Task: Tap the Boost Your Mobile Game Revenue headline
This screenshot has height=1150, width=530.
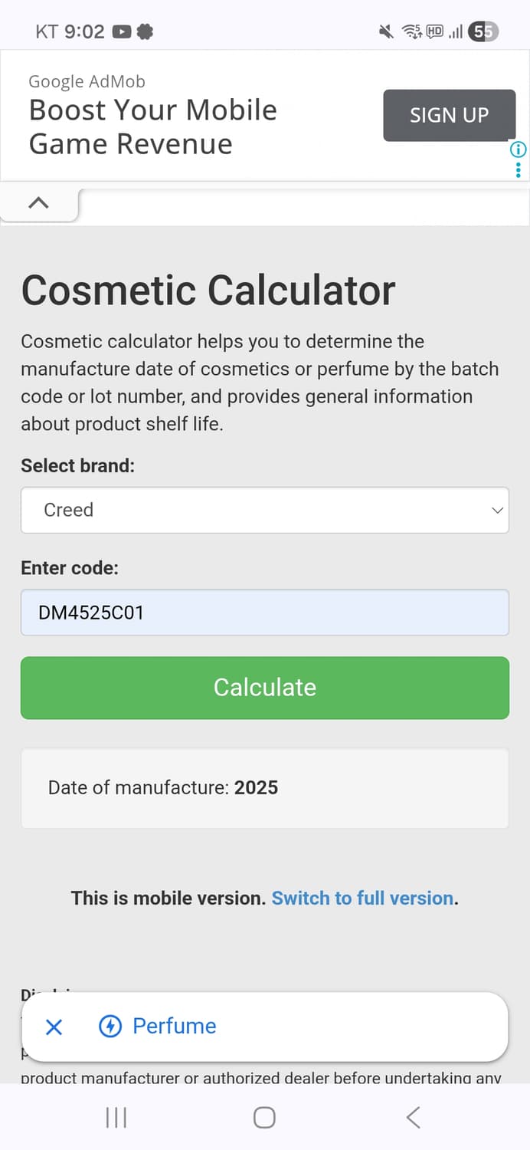Action: pyautogui.click(x=153, y=127)
